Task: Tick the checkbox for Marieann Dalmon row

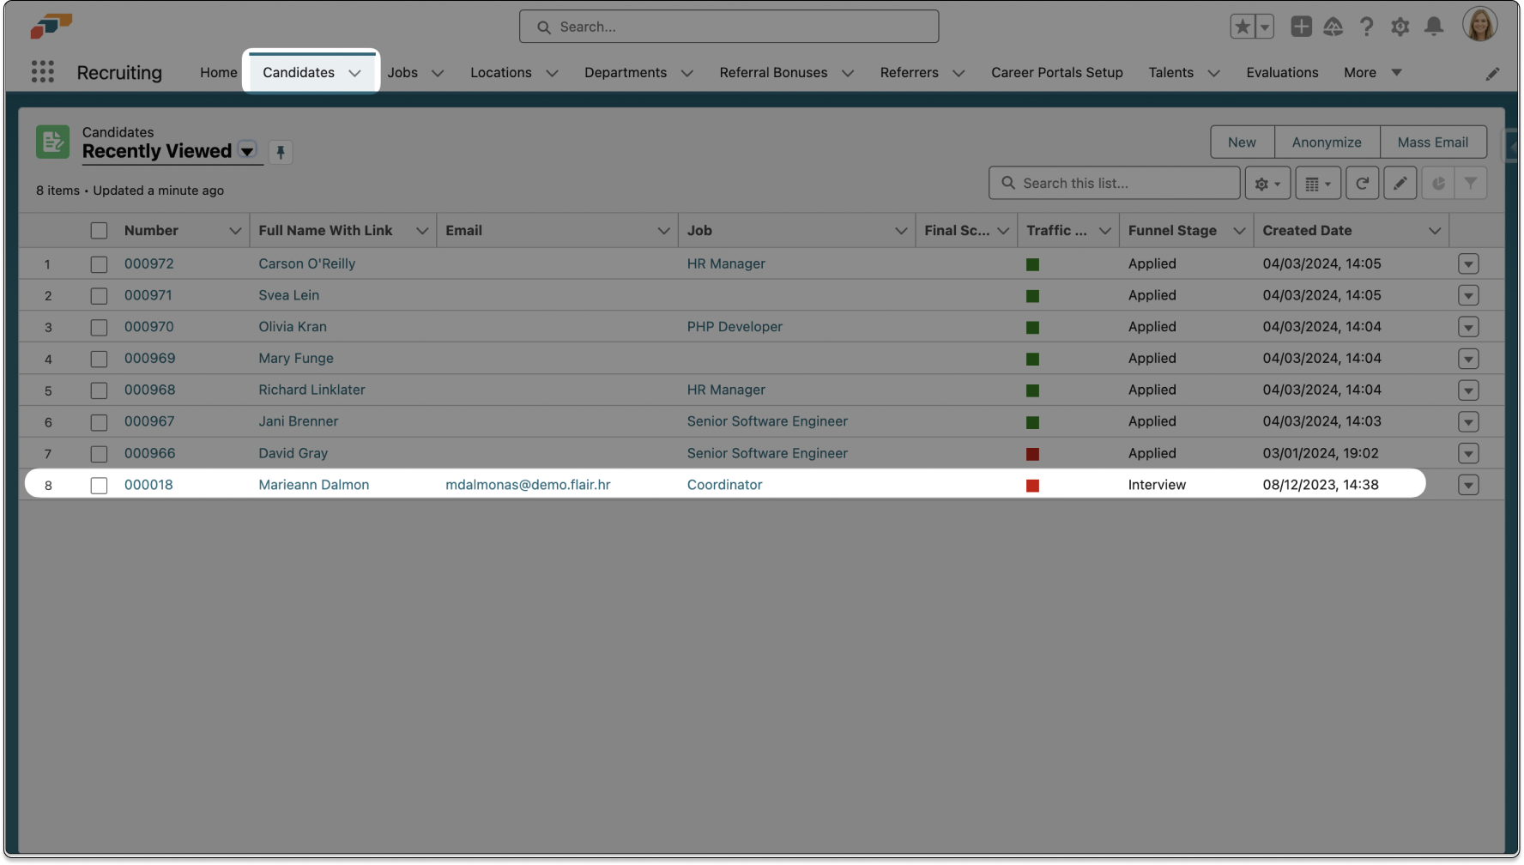Action: click(99, 485)
